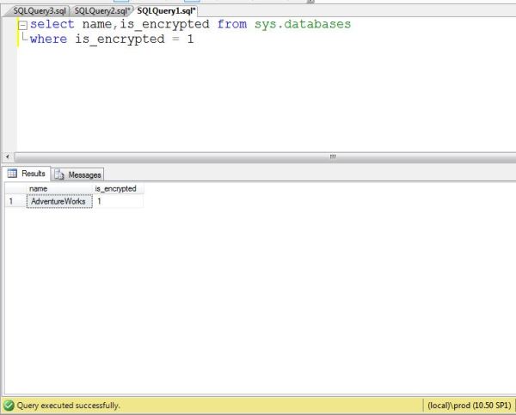Viewport: 516px width, 415px height.
Task: Collapse the select query outline block
Action: pyautogui.click(x=22, y=26)
